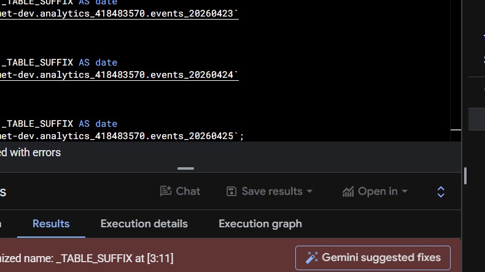Click the Save results floppy disk icon
The image size is (485, 272).
click(x=231, y=191)
